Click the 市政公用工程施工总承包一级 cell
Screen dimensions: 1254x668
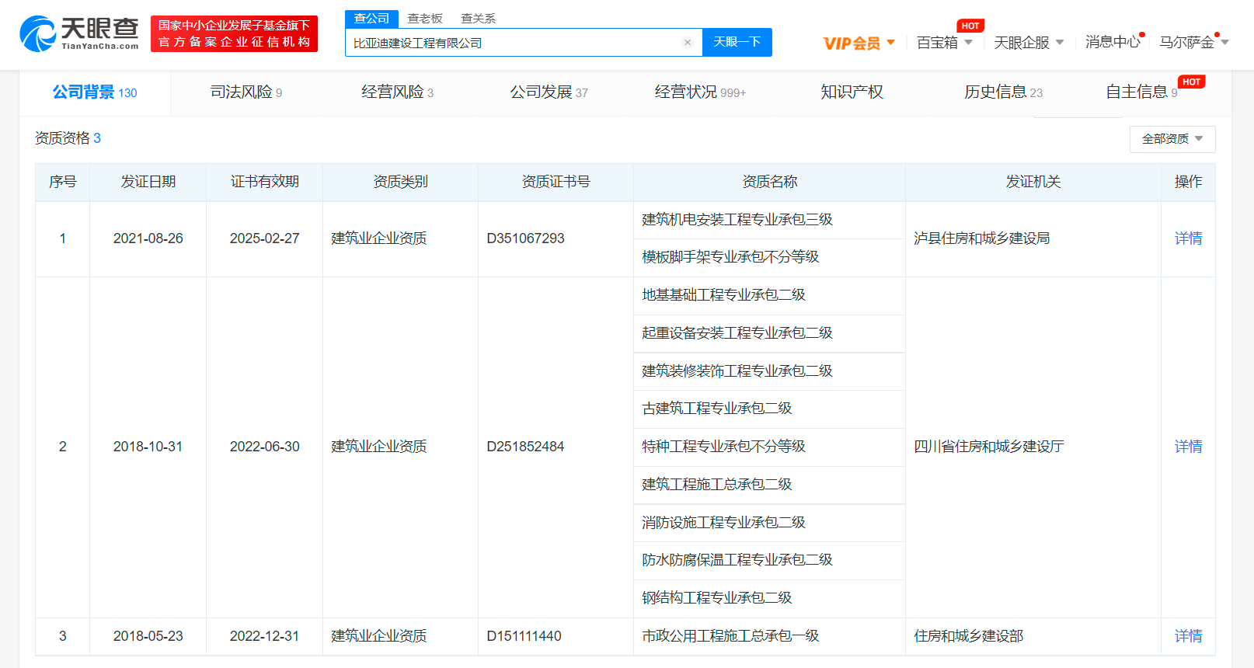(x=769, y=636)
